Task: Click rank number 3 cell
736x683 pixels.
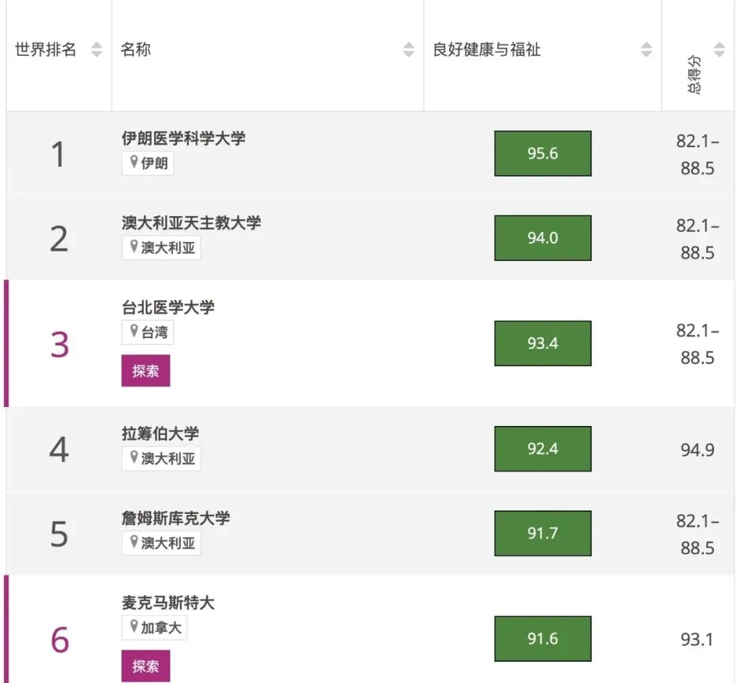Action: [60, 346]
